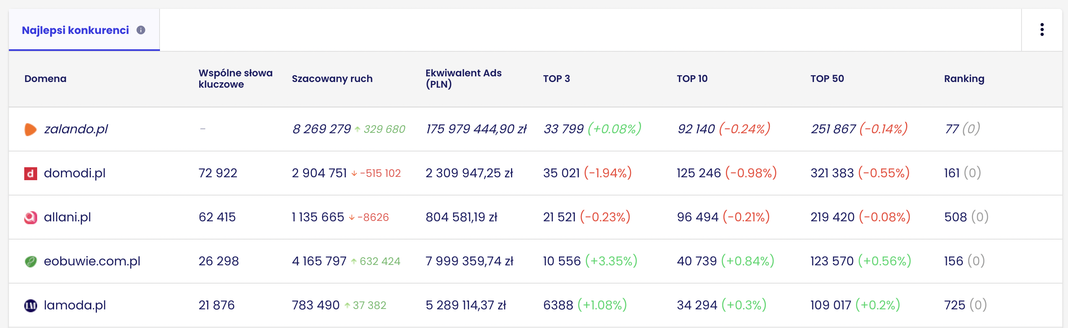Select the Najlepsi konkurenci tab

84,30
